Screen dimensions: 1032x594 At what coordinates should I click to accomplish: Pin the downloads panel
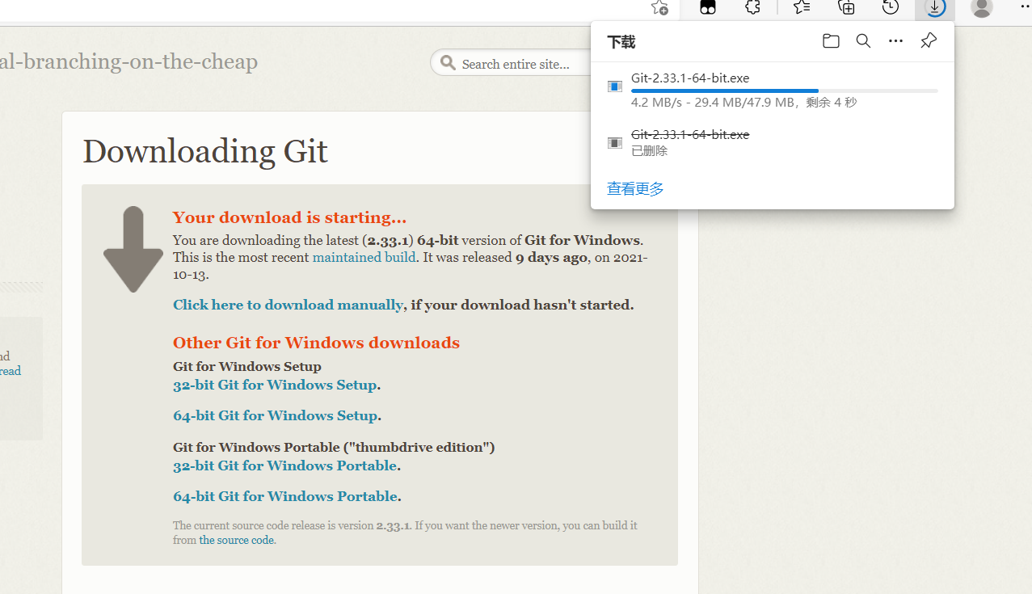point(929,41)
